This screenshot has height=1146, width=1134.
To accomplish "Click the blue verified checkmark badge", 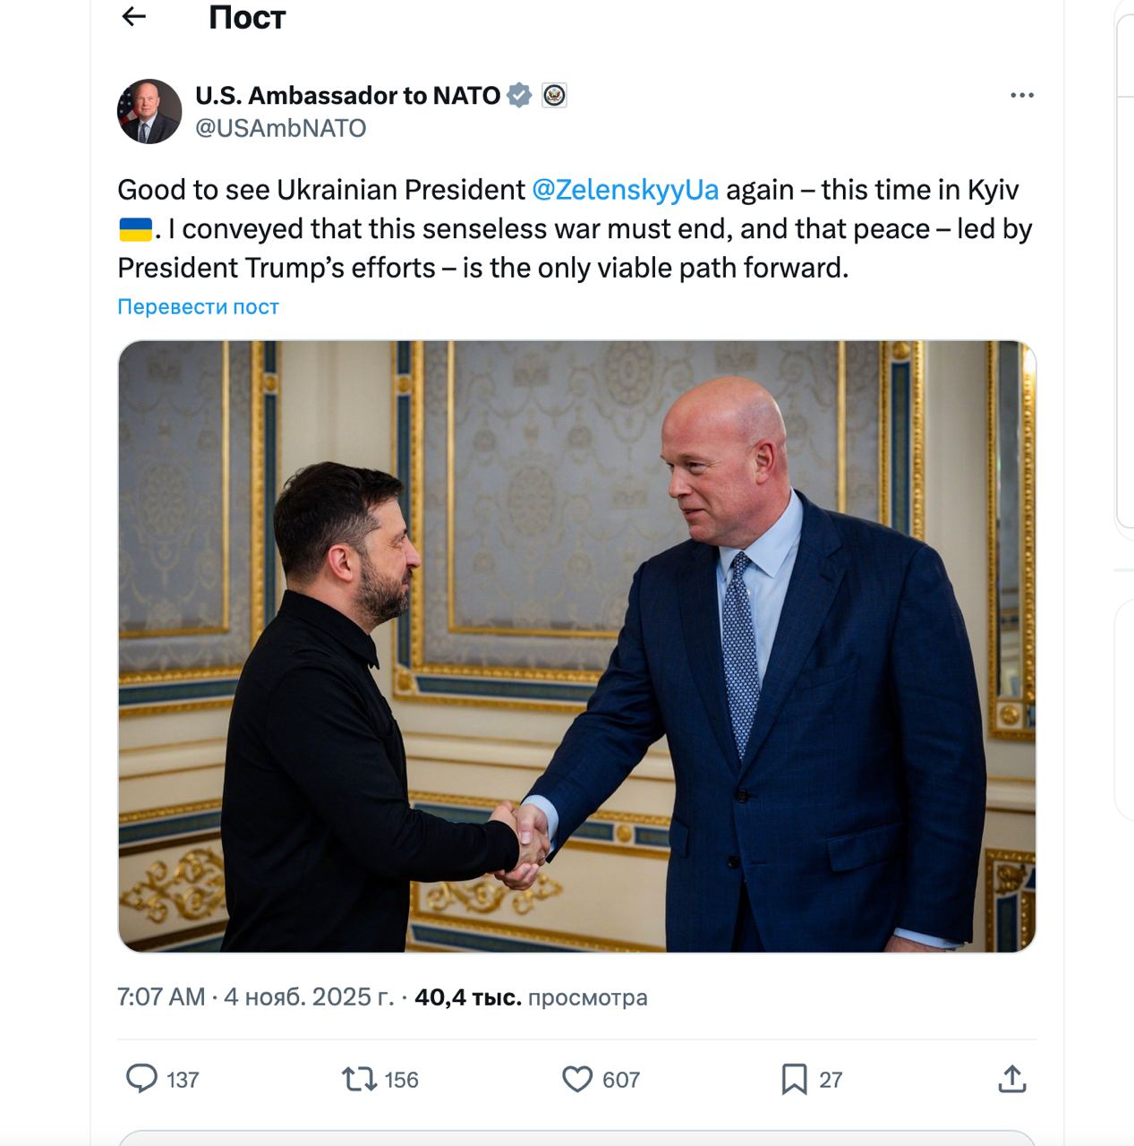I will 519,95.
